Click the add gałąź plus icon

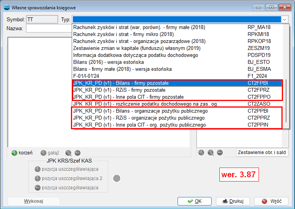coord(43,153)
